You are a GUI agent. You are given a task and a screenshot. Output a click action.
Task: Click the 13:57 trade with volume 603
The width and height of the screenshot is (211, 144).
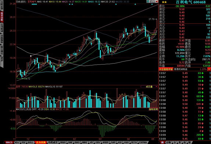185,96
